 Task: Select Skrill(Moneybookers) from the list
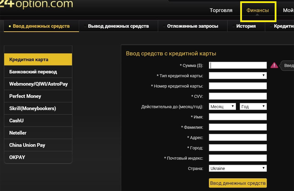pyautogui.click(x=38, y=108)
